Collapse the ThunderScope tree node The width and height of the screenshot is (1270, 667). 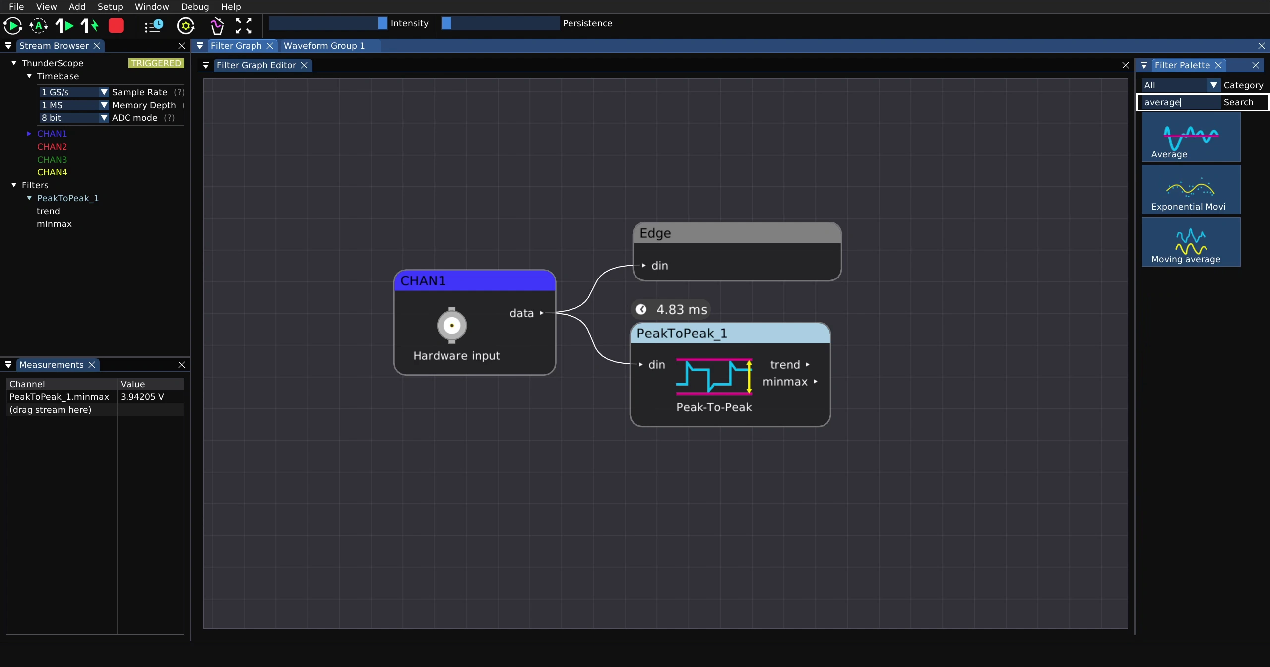point(14,63)
